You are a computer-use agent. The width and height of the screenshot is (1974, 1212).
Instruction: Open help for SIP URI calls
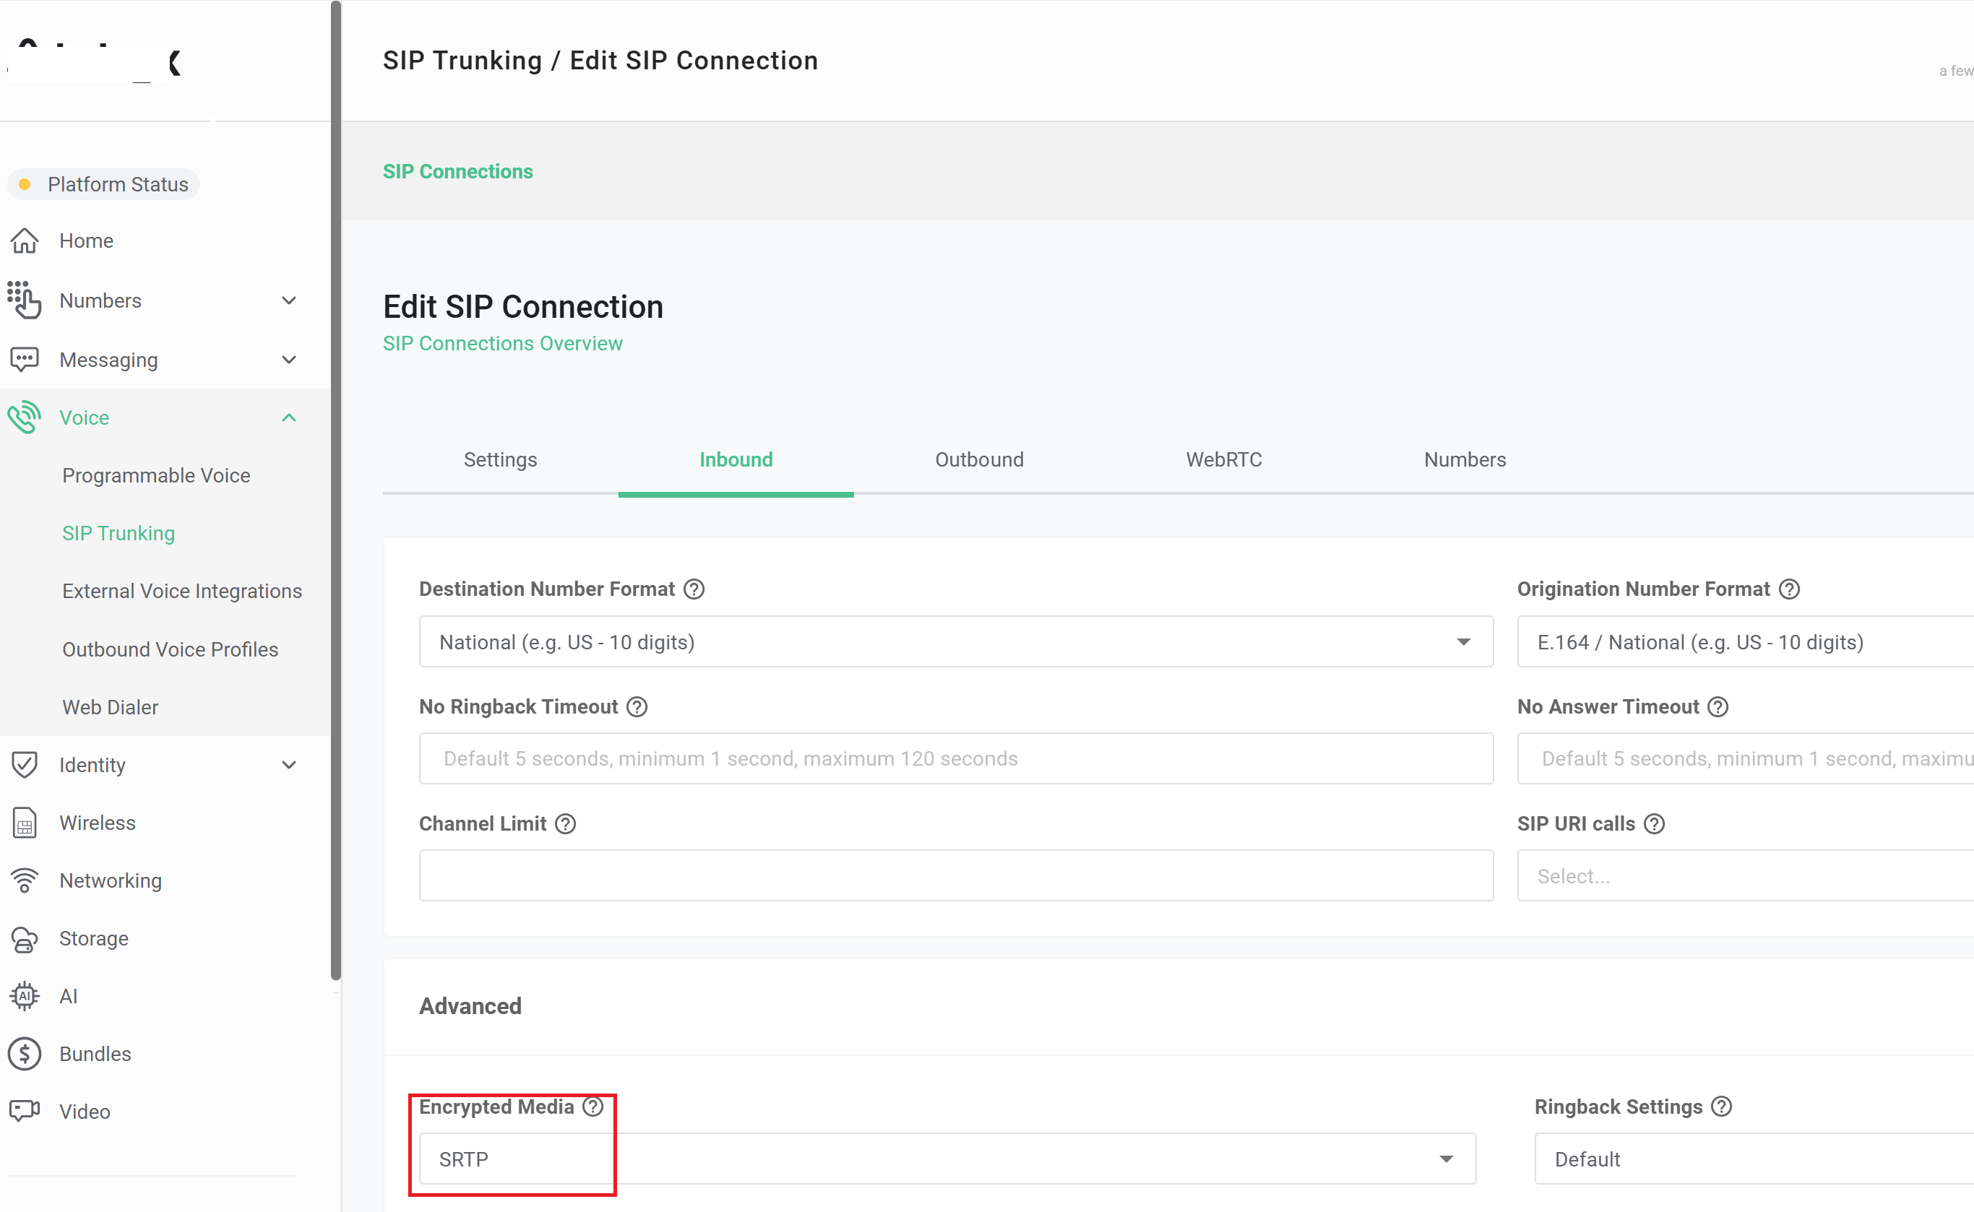pos(1655,824)
